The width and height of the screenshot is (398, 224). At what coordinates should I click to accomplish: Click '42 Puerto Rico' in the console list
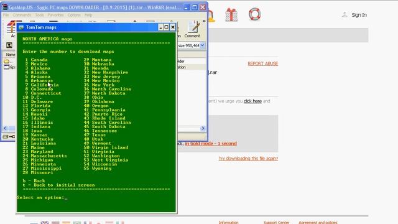[103, 114]
